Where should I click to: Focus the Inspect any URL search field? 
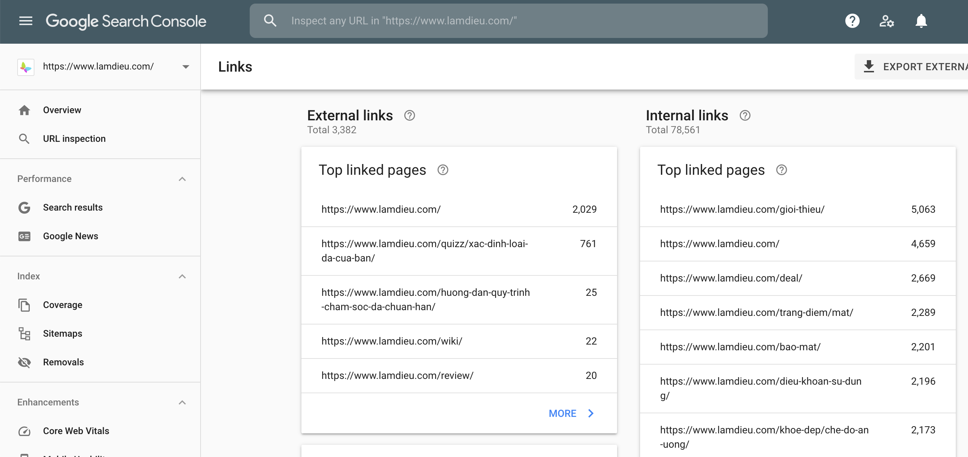pyautogui.click(x=508, y=21)
